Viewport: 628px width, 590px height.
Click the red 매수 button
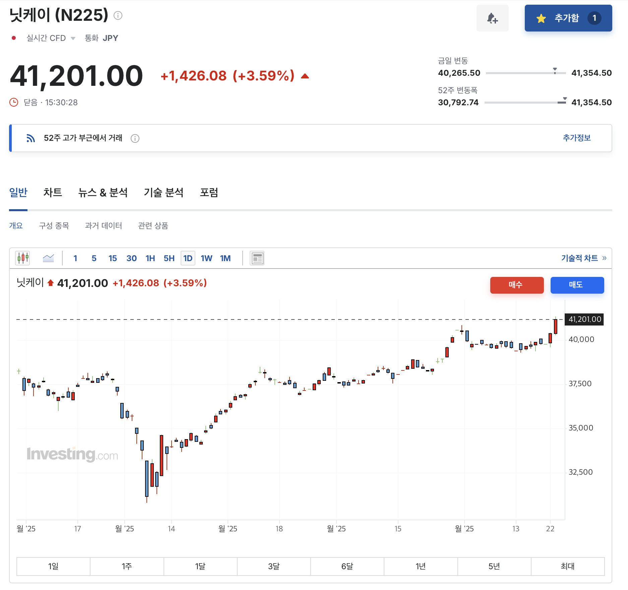[517, 285]
